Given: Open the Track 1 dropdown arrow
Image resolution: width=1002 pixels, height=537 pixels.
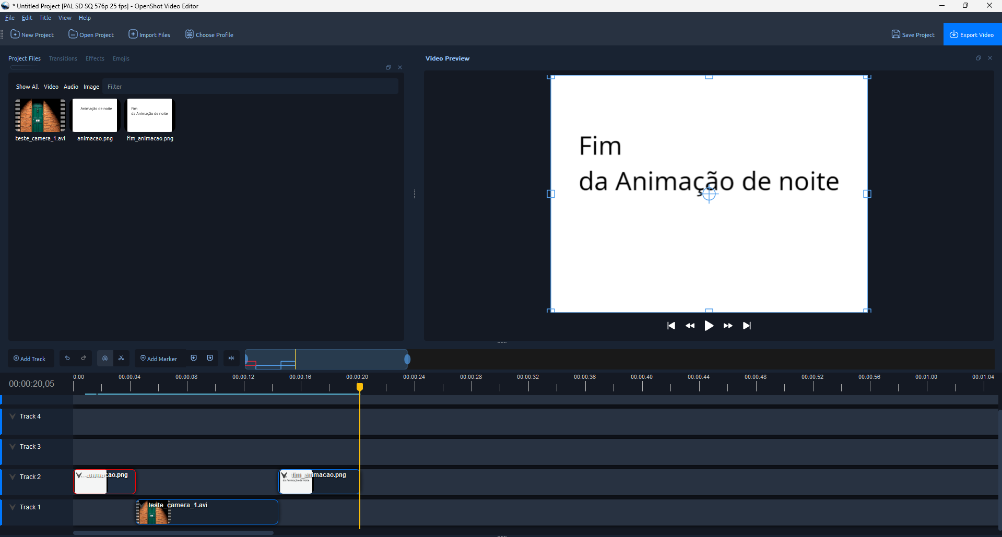Looking at the screenshot, I should click(13, 507).
